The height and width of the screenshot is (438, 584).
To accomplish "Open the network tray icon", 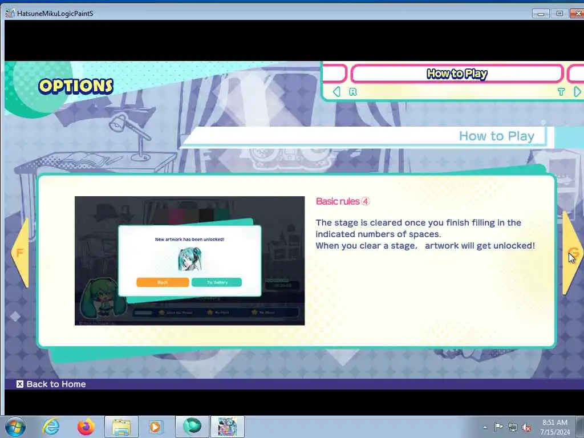I will click(513, 427).
